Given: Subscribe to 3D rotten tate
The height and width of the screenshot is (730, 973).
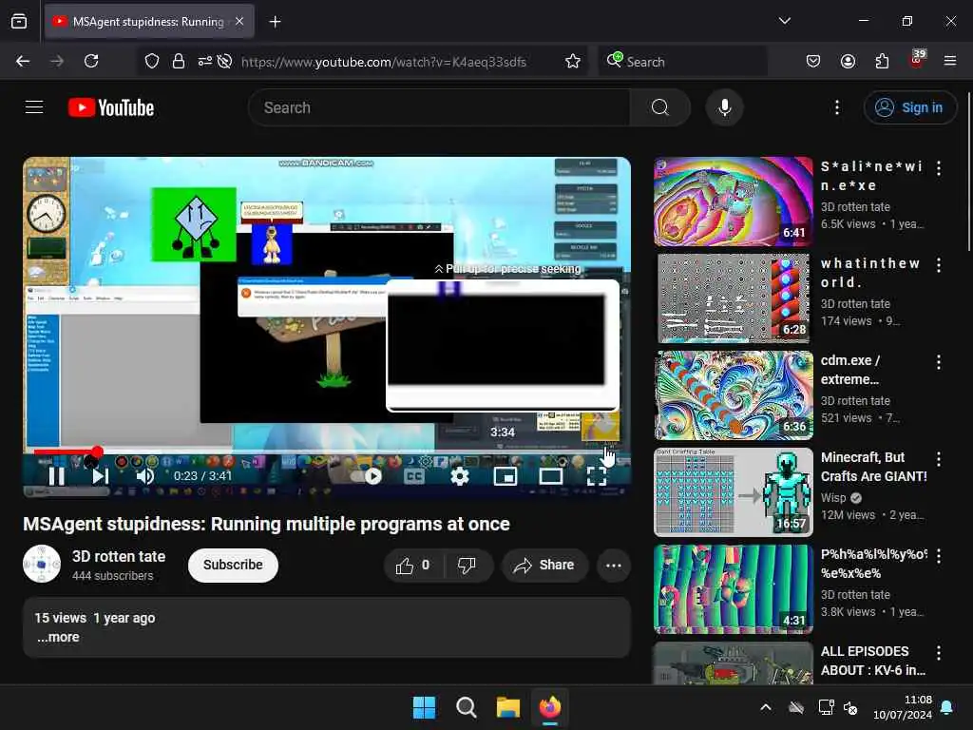Looking at the screenshot, I should click(x=233, y=565).
